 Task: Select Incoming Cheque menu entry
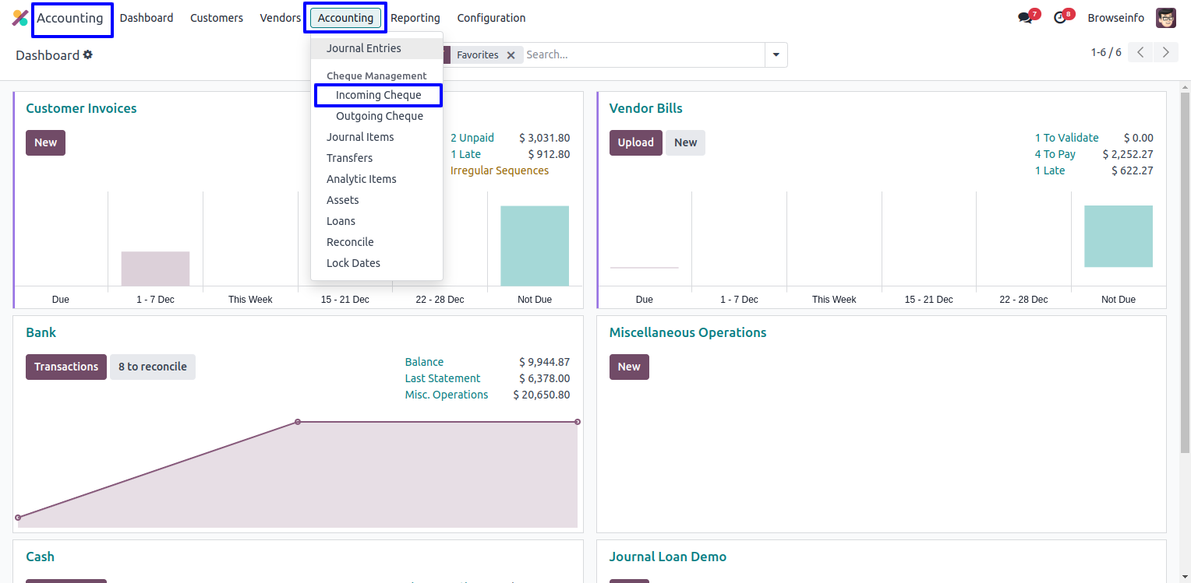tap(378, 95)
